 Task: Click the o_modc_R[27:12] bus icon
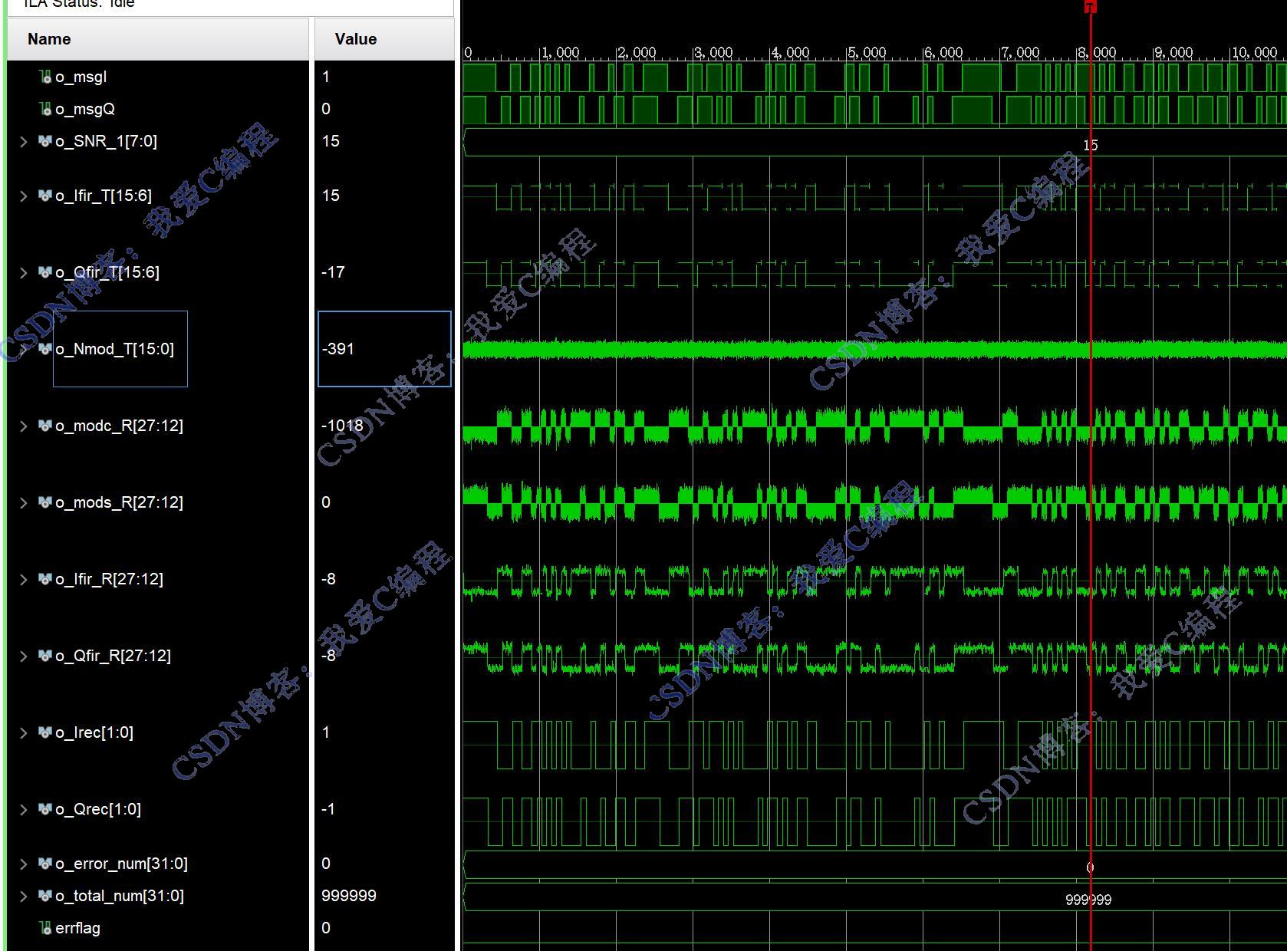click(45, 426)
